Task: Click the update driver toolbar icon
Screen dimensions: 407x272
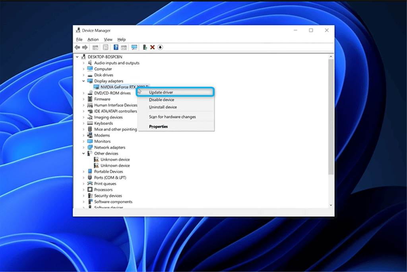Action: click(x=145, y=47)
